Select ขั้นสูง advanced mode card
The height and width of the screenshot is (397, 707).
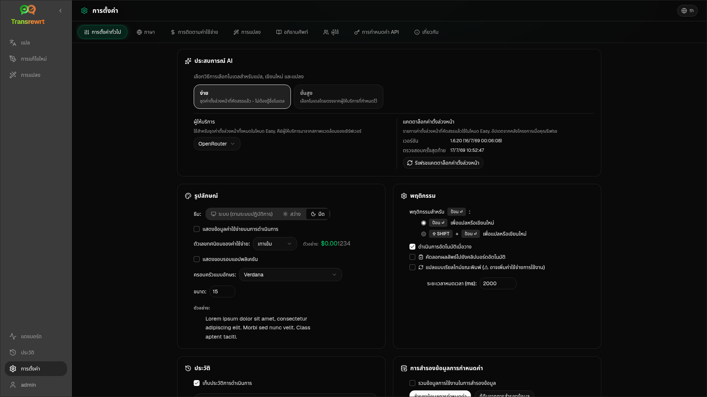click(338, 97)
